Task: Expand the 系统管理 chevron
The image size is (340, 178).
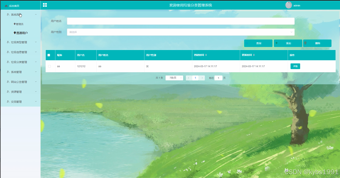Action: click(36, 72)
